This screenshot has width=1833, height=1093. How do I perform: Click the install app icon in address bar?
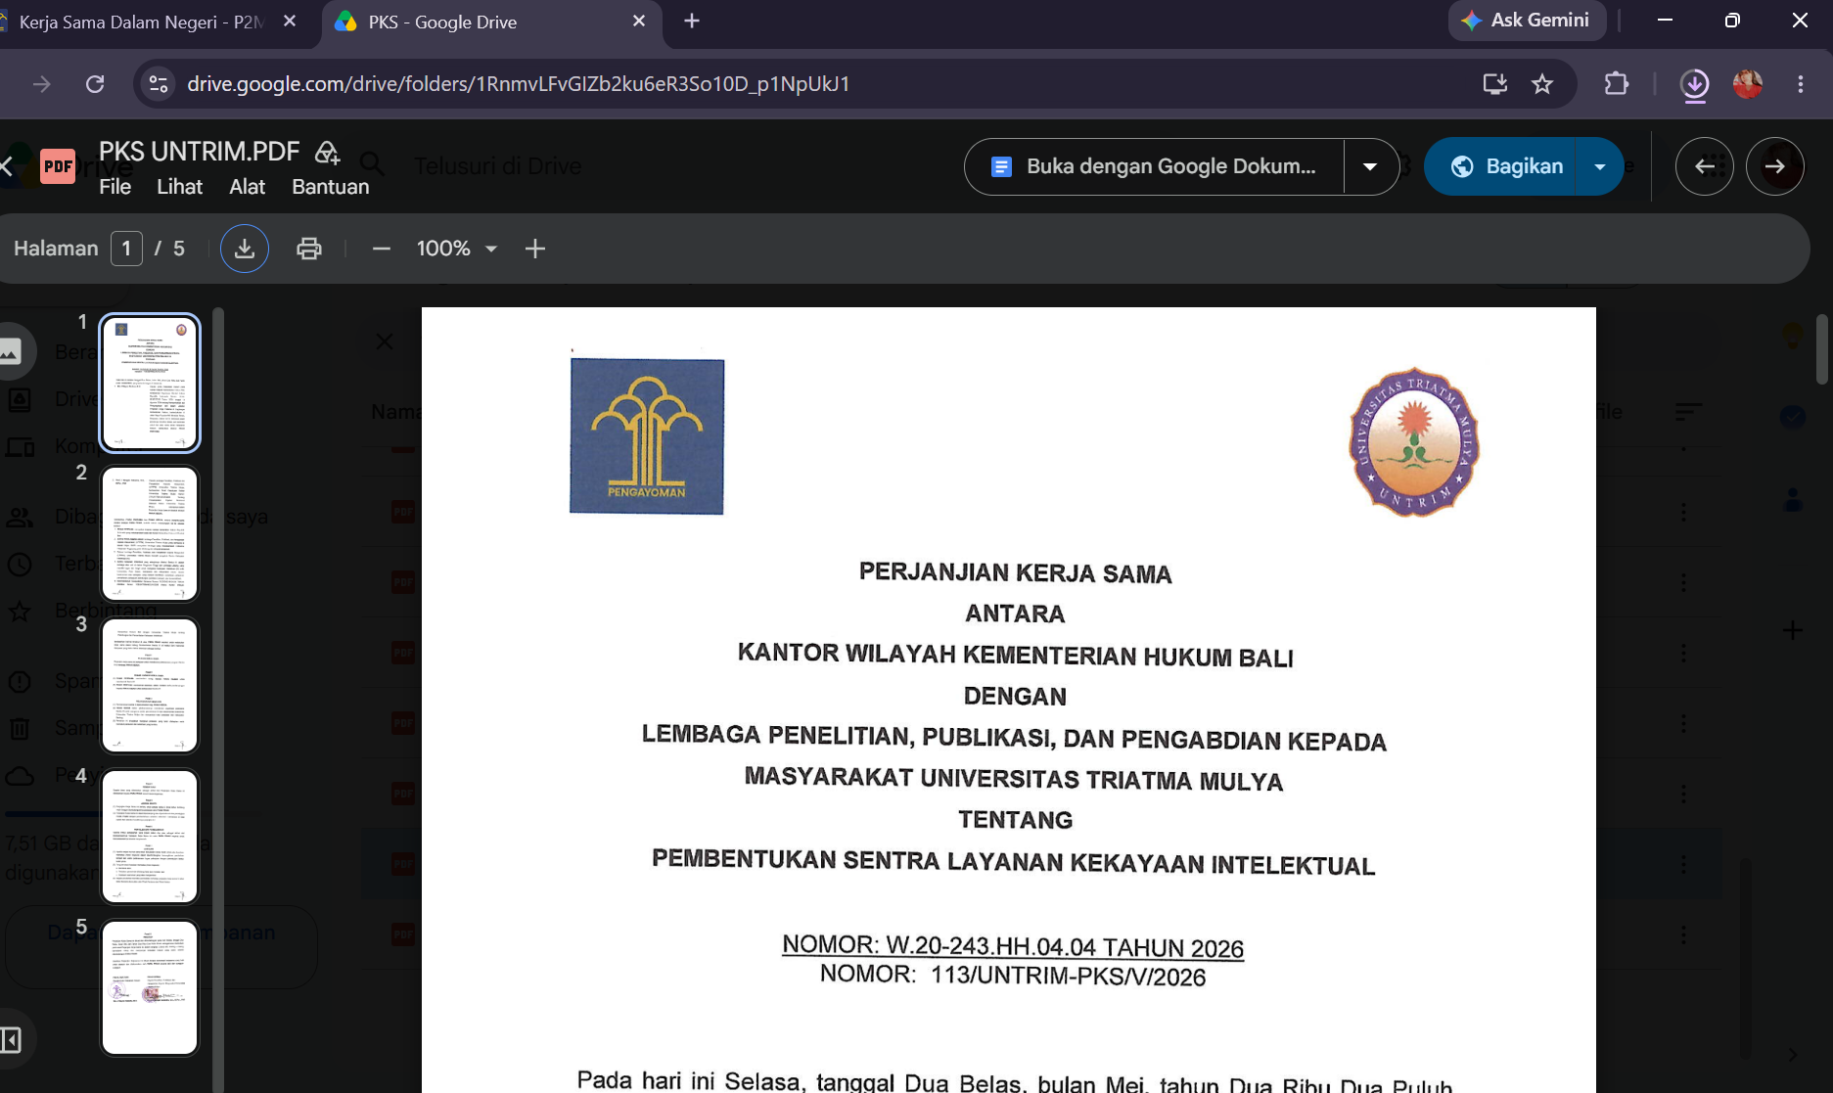1494,84
